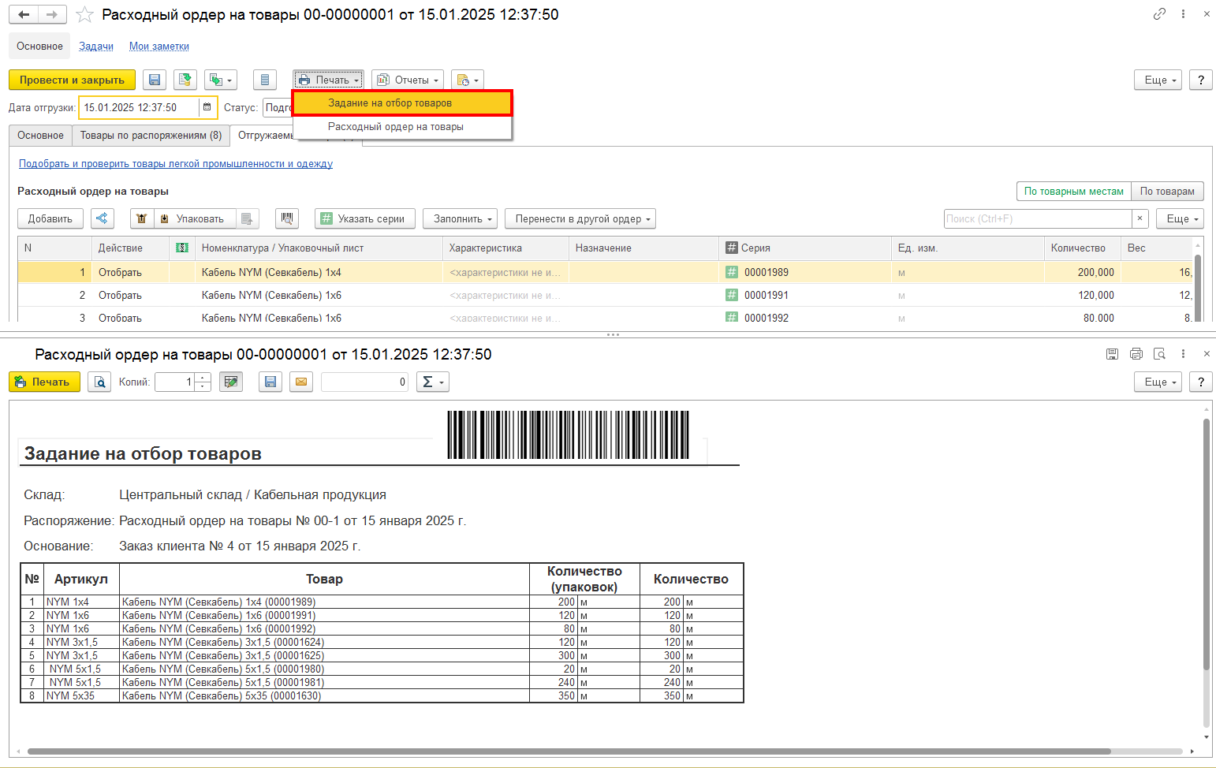1216x768 pixels.
Task: Switch view to По товарным местам
Action: [1074, 191]
